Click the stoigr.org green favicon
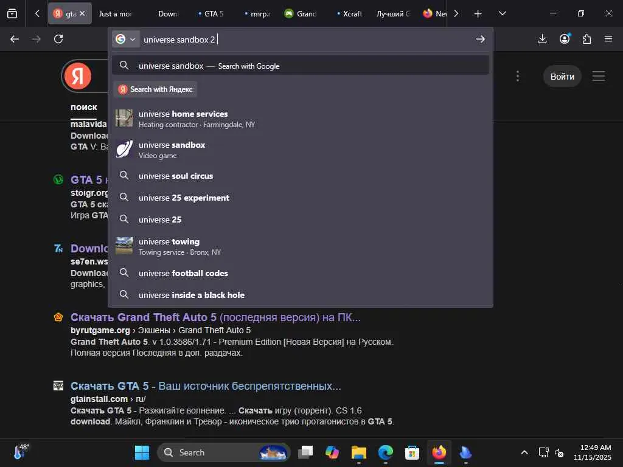The image size is (623, 467). 58,179
